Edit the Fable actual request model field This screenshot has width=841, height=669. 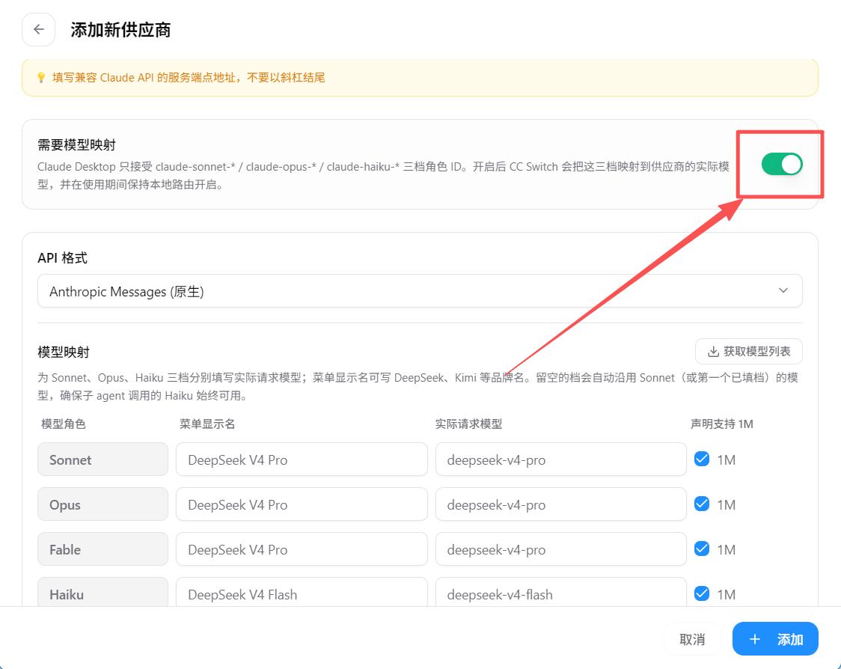pos(561,549)
